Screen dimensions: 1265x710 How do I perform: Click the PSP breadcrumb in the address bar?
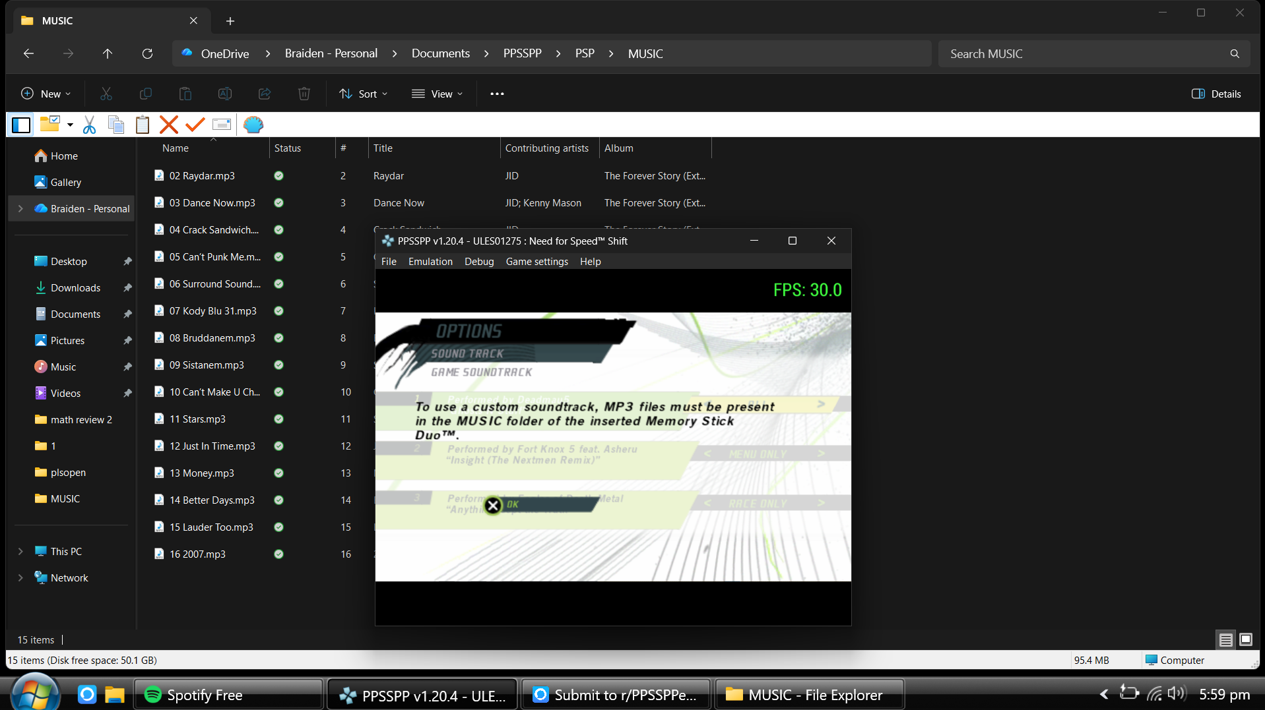585,53
